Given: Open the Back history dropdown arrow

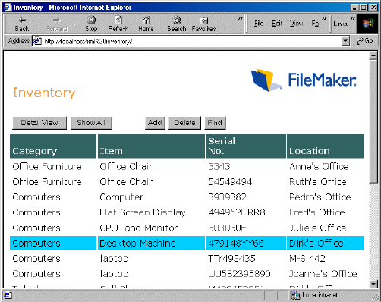Looking at the screenshot, I should 39,24.
